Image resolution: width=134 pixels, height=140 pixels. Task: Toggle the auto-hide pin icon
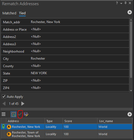pyautogui.click(x=125, y=3)
